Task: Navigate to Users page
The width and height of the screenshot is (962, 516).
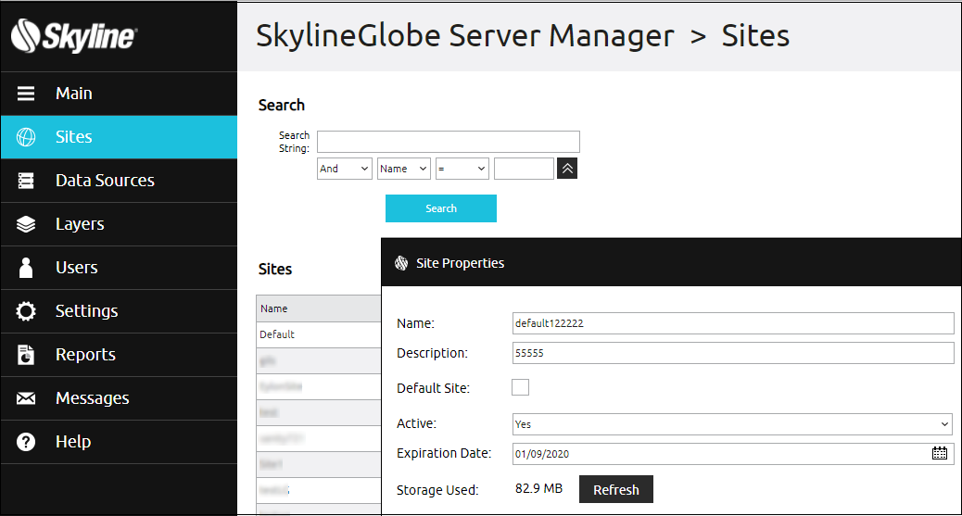Action: point(119,268)
